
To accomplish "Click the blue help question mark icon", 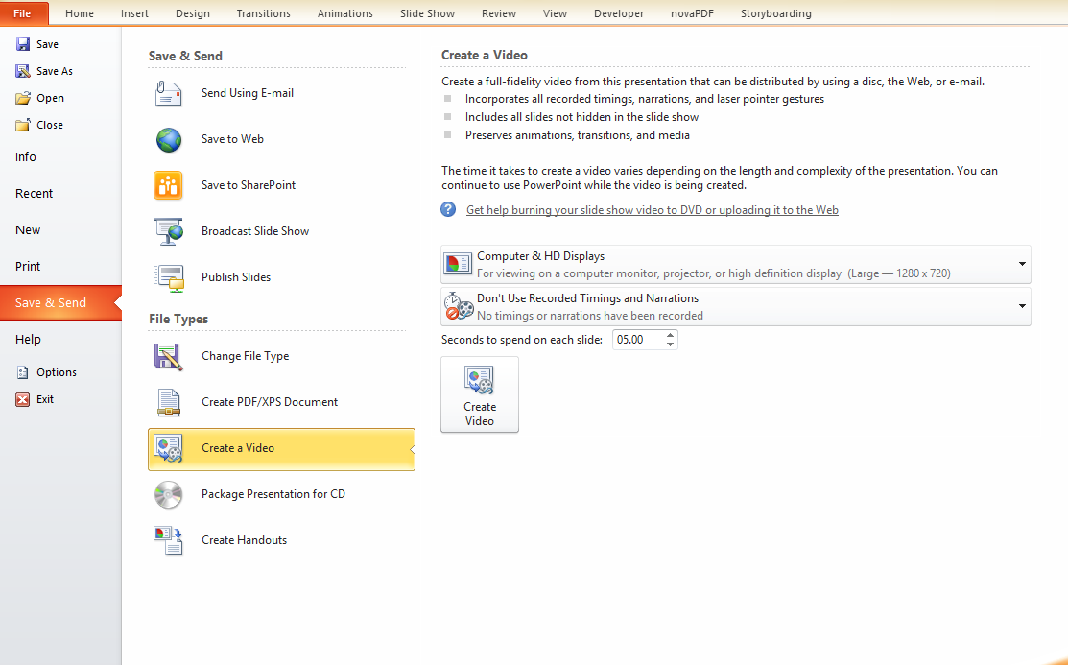I will click(448, 209).
